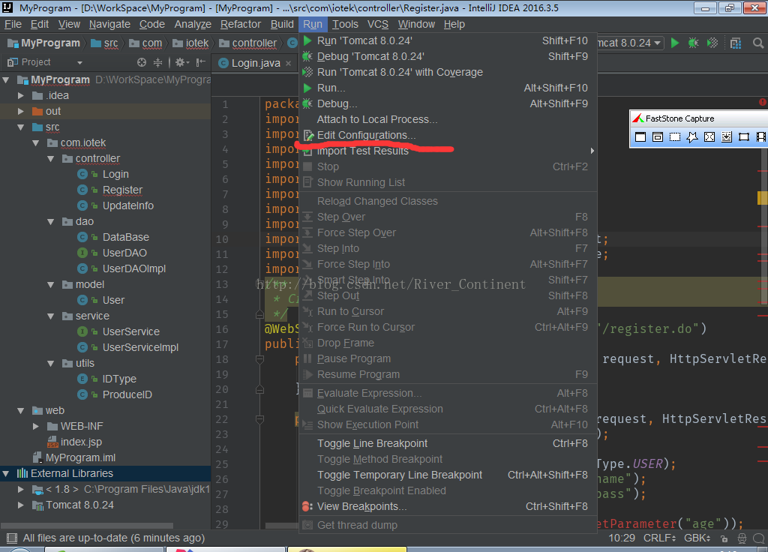Select Debug 'Tomcat 8.0.24' menu entry

[x=448, y=56]
